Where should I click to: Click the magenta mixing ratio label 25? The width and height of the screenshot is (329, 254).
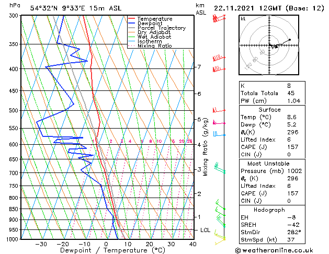click(190, 141)
